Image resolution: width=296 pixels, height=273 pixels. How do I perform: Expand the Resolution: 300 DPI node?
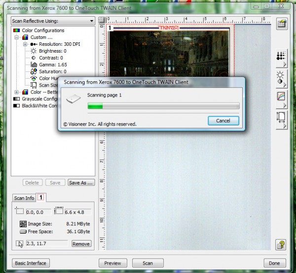(25, 44)
